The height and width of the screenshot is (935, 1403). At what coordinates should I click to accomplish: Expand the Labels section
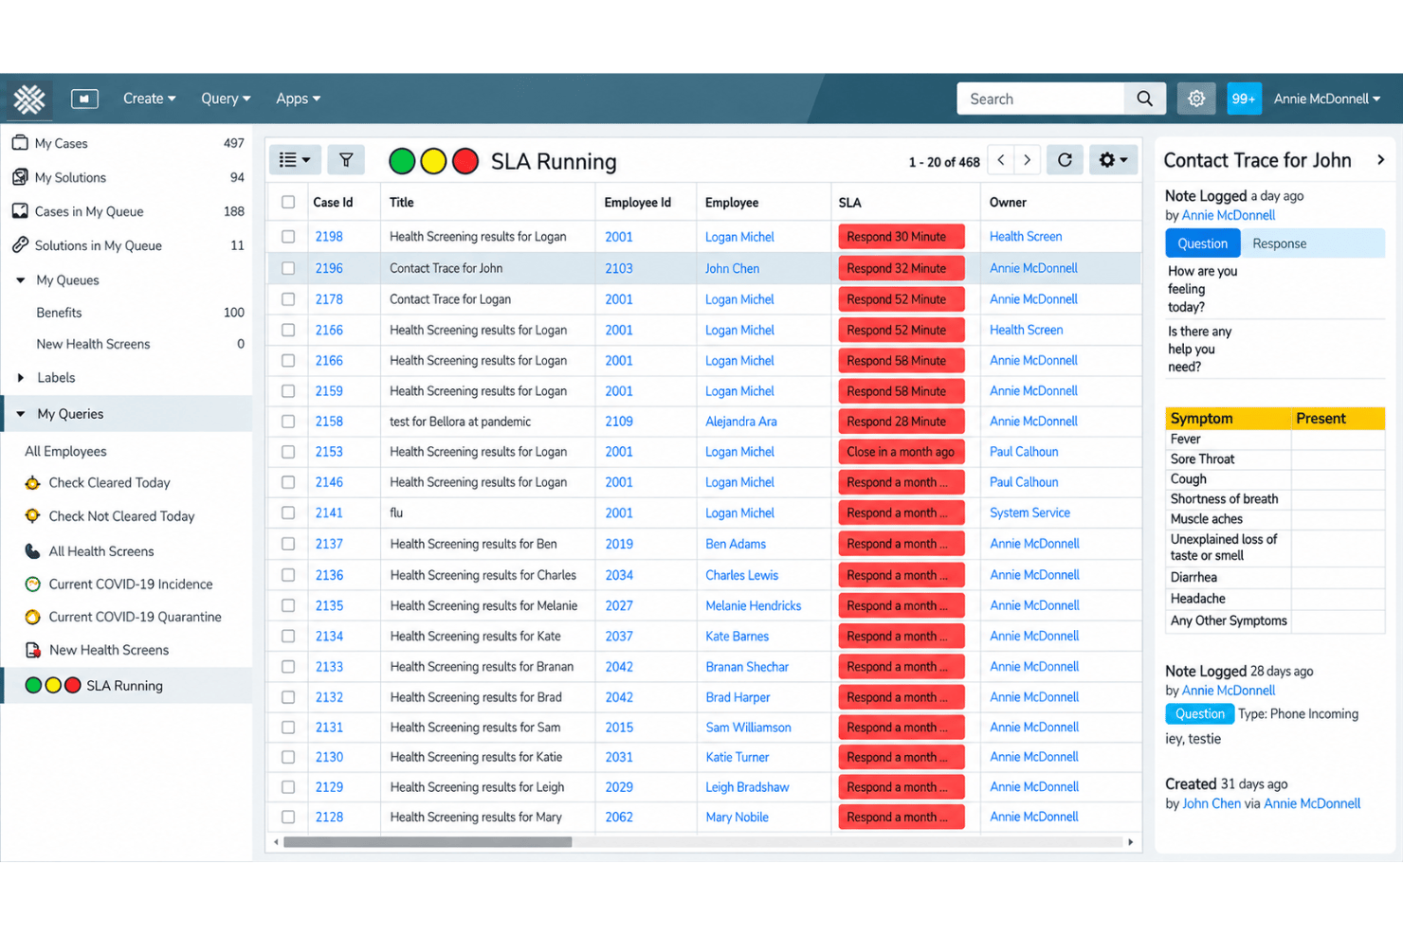(x=21, y=377)
